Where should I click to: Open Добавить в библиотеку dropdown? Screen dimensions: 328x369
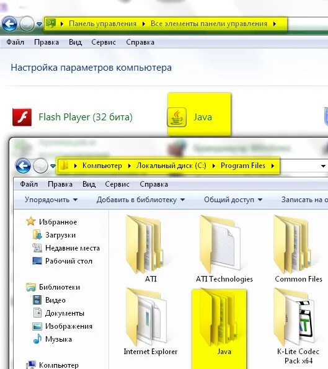click(141, 200)
